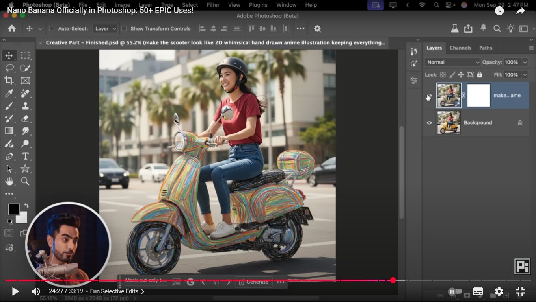
Task: Expand the layer Opacity dropdown arrow
Action: (x=525, y=62)
